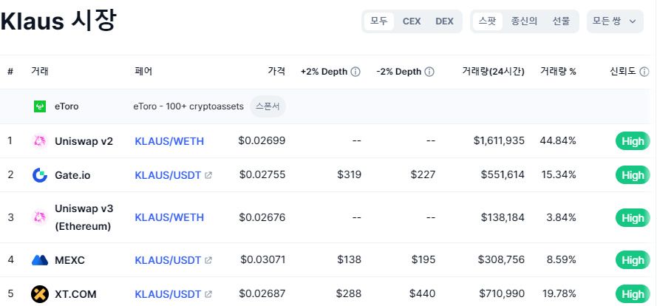Switch to the DEX filter
This screenshot has width=657, height=306.
444,21
